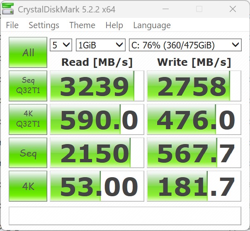Click the empty comment field at bottom
The image size is (250, 231).
tap(125, 216)
